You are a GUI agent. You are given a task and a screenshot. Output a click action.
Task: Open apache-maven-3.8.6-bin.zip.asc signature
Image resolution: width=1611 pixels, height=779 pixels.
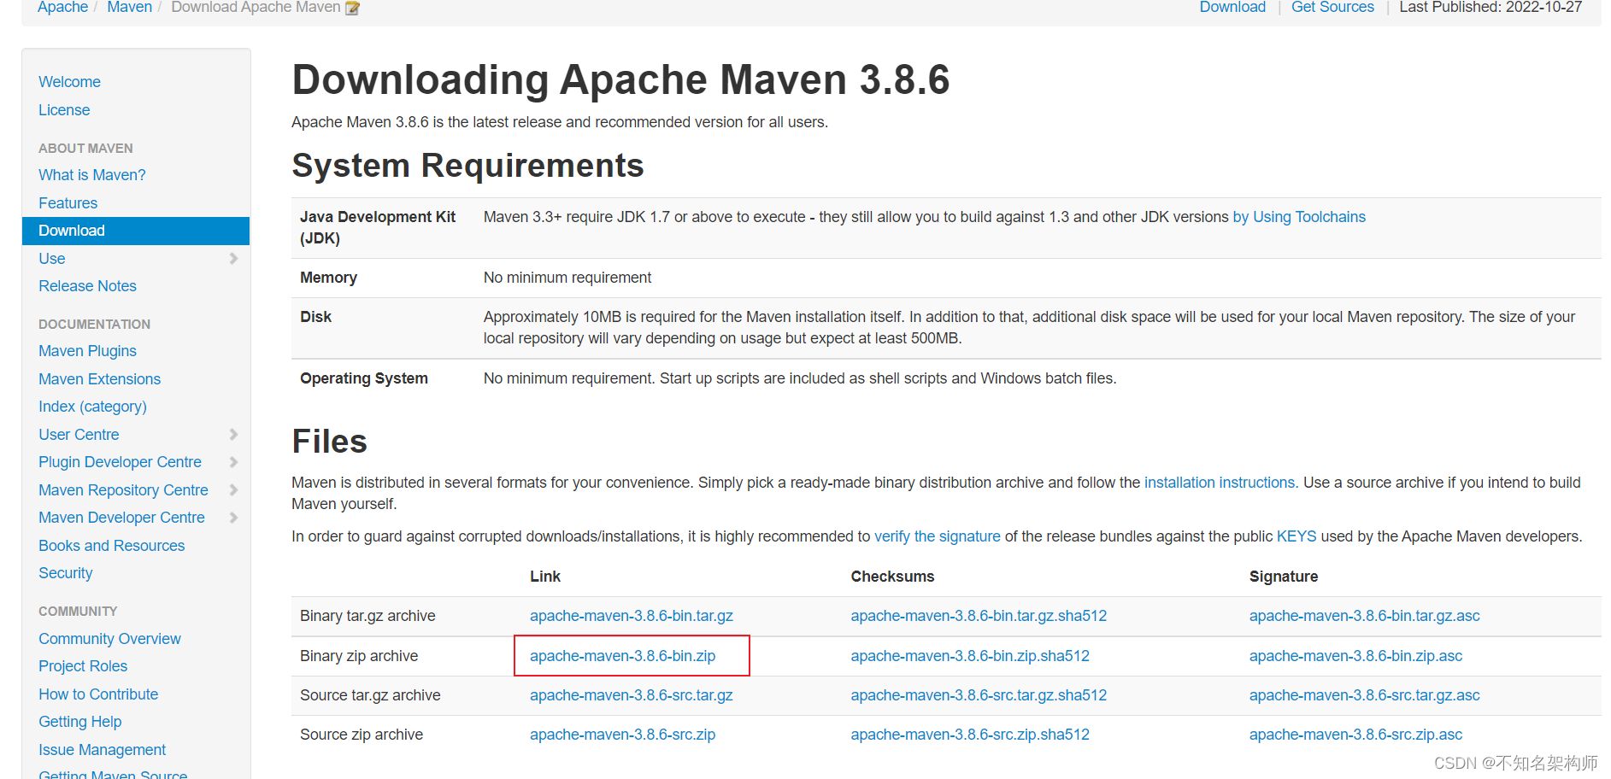pyautogui.click(x=1356, y=656)
